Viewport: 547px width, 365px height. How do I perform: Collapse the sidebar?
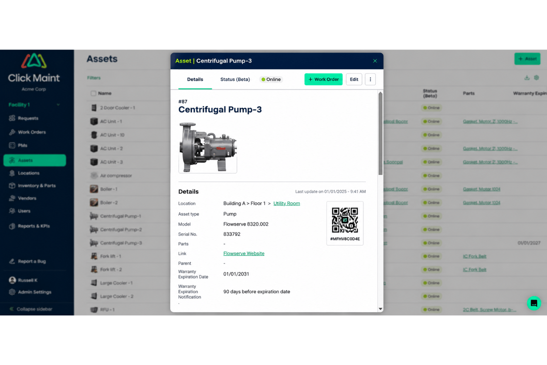31,309
